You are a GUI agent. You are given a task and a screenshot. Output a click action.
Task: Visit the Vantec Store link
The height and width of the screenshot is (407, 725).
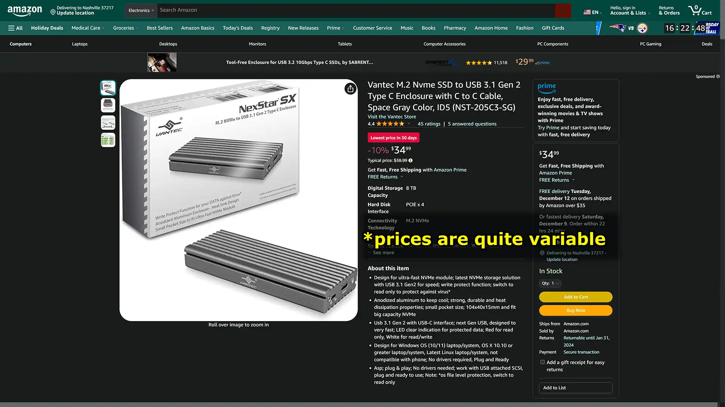(392, 116)
